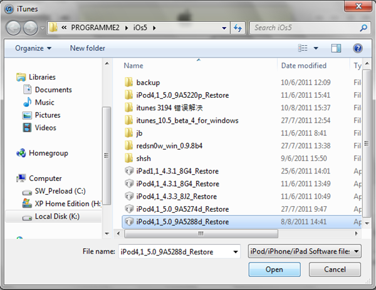Click the Back navigation arrow
Image resolution: width=376 pixels, height=290 pixels.
(13, 28)
